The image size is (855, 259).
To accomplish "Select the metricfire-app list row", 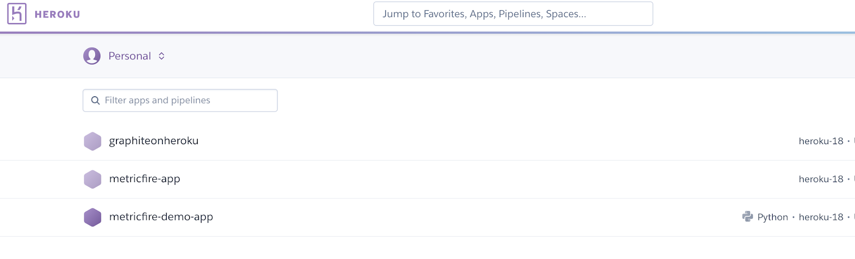I will click(x=428, y=179).
